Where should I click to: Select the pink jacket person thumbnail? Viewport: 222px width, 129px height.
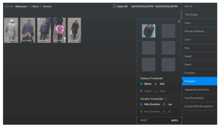click(59, 30)
